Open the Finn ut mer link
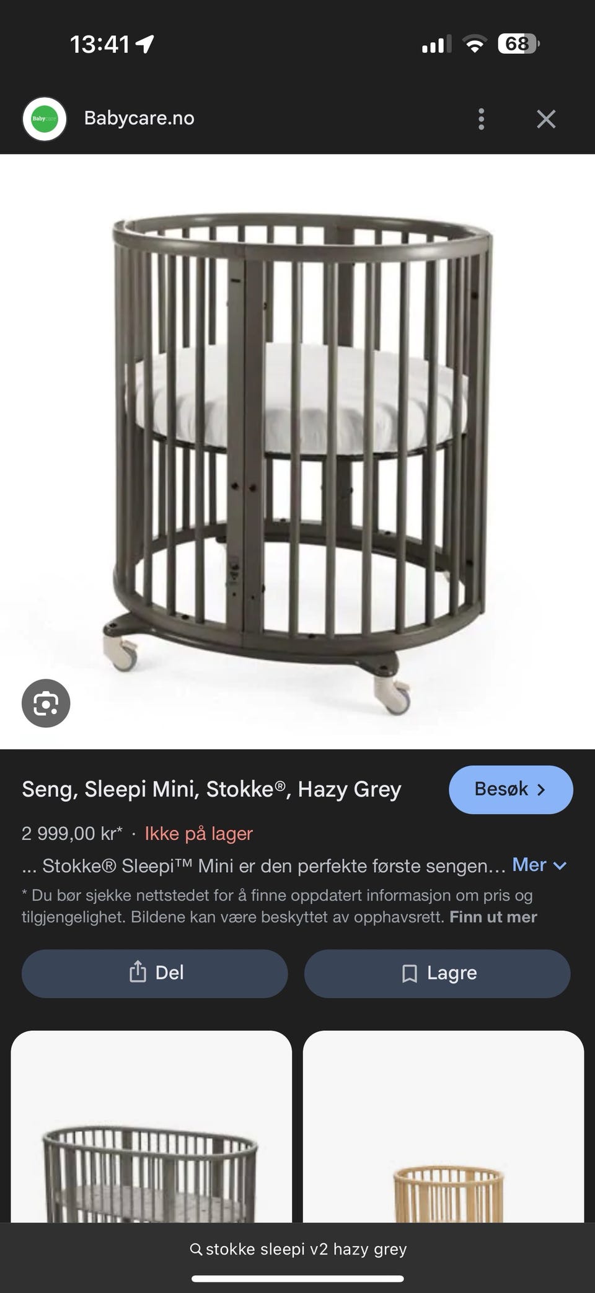The image size is (595, 1293). 493,917
